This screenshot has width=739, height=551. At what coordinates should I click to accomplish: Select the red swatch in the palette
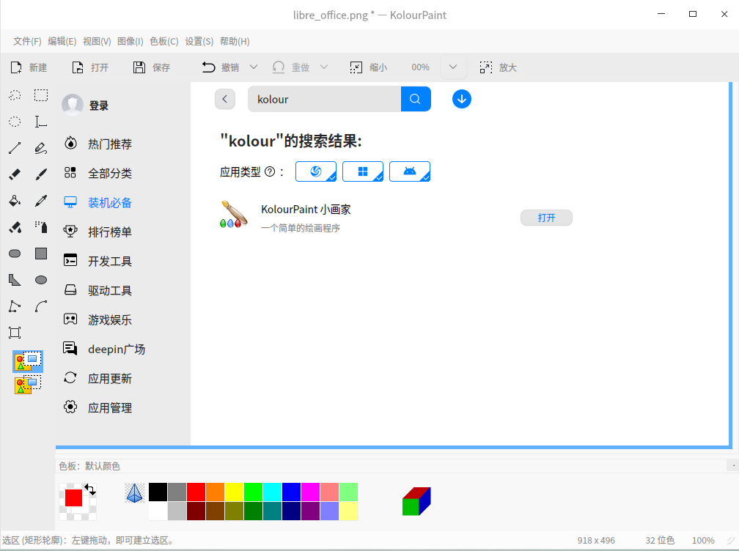pos(195,492)
